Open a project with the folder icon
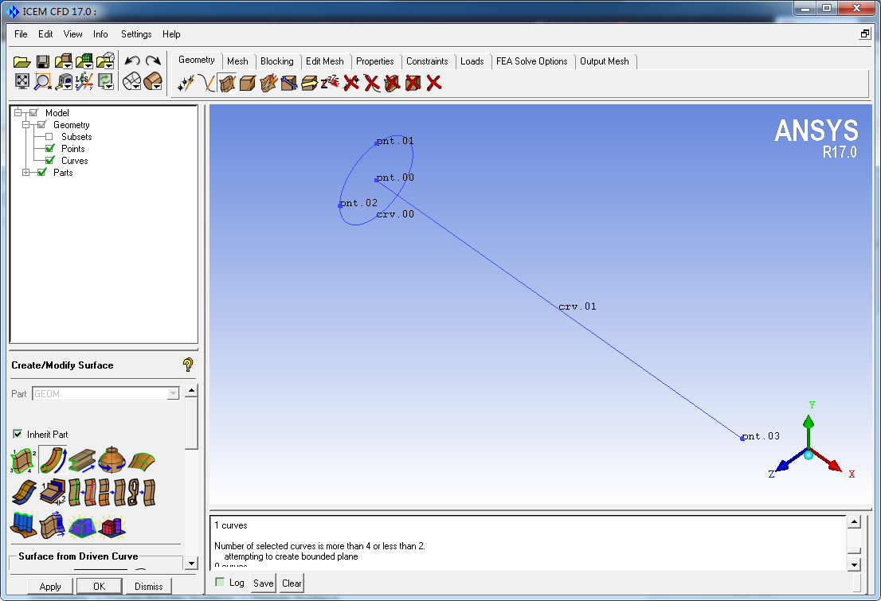 coord(22,61)
